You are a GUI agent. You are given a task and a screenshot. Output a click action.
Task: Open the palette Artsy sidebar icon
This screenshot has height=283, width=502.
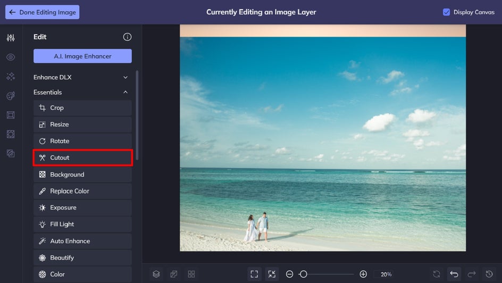(x=11, y=96)
